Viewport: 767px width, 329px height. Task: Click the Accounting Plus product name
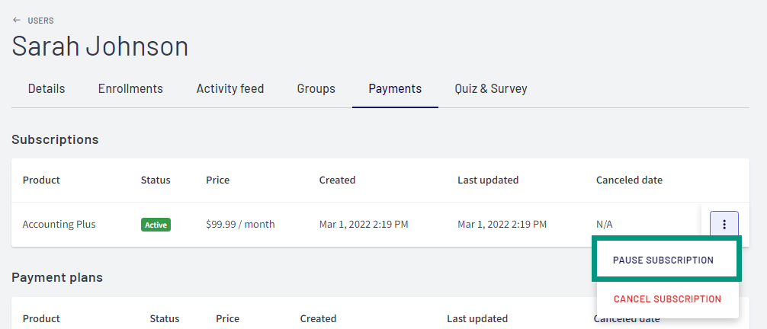(x=59, y=225)
